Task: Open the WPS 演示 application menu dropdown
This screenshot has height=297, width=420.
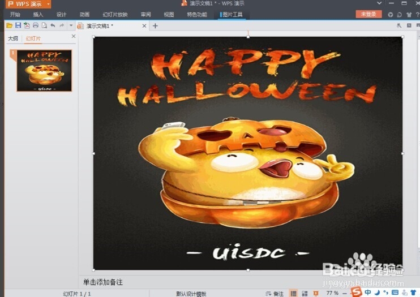Action: [48, 4]
